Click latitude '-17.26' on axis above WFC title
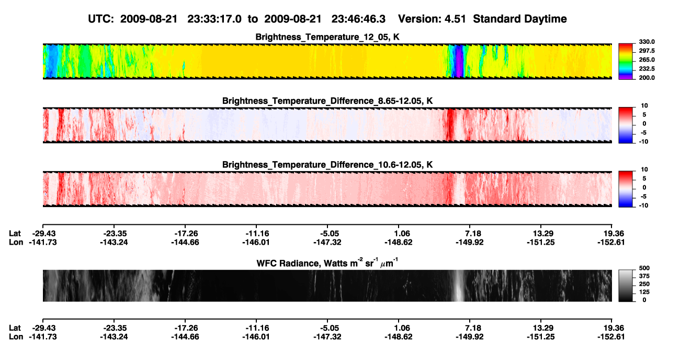680x348 pixels. [185, 233]
